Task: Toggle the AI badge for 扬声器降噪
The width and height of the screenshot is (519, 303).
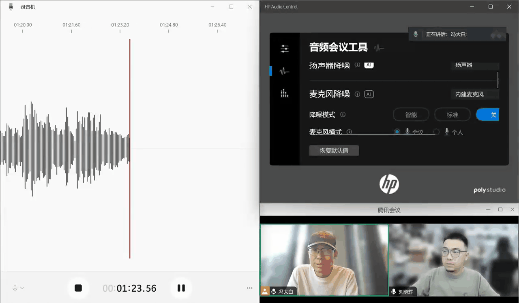Action: (x=369, y=65)
